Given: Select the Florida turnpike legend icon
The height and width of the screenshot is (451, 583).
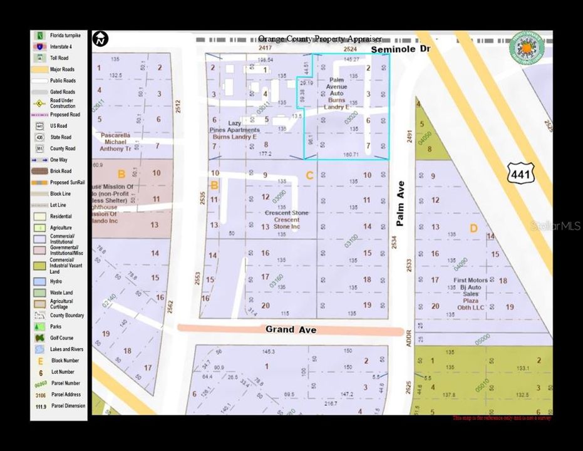Looking at the screenshot, I should click(x=40, y=36).
